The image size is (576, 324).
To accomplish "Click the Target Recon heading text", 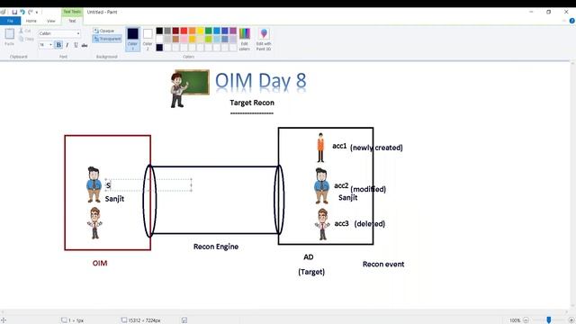I will click(252, 103).
